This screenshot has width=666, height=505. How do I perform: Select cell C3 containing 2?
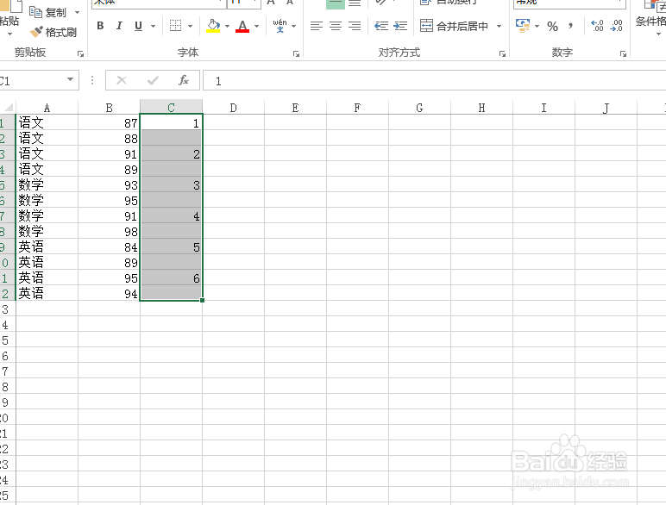171,153
